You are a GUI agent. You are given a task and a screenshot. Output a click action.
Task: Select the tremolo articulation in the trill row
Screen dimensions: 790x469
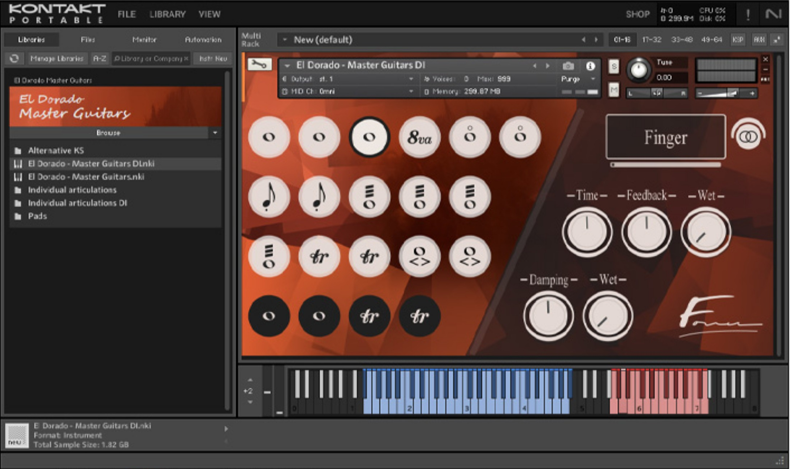(x=269, y=256)
